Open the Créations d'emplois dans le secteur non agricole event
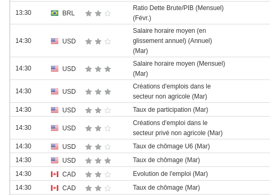270x195 pixels. click(172, 91)
